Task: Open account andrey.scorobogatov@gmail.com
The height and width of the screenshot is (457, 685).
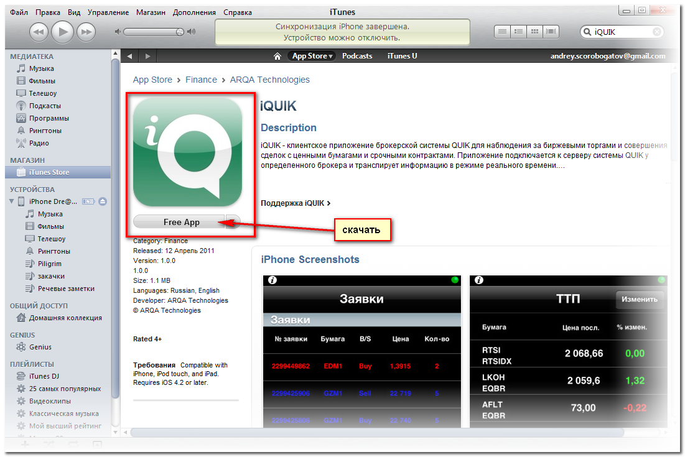Action: pyautogui.click(x=608, y=56)
